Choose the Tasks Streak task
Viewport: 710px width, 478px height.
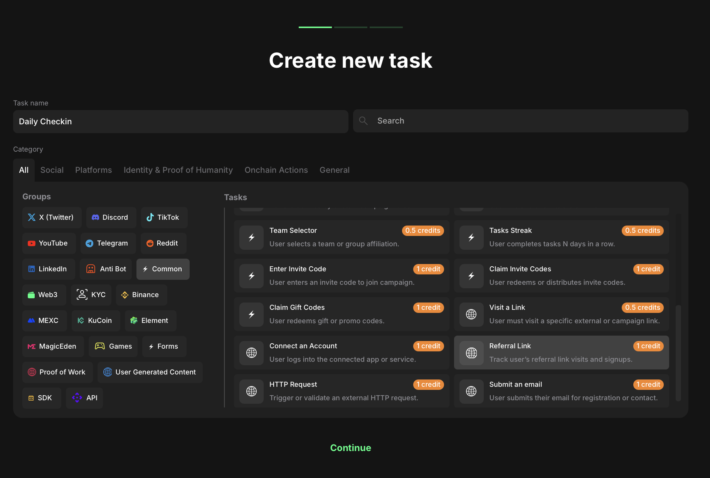pyautogui.click(x=561, y=237)
